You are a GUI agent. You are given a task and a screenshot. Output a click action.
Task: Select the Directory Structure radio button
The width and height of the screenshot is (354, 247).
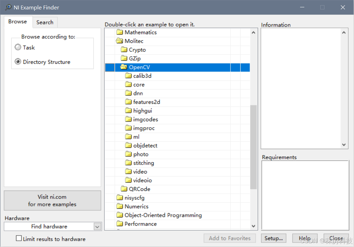click(18, 62)
